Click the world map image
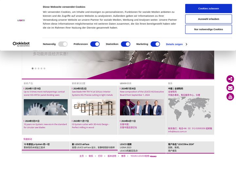236x177 pixels. tap(190, 109)
